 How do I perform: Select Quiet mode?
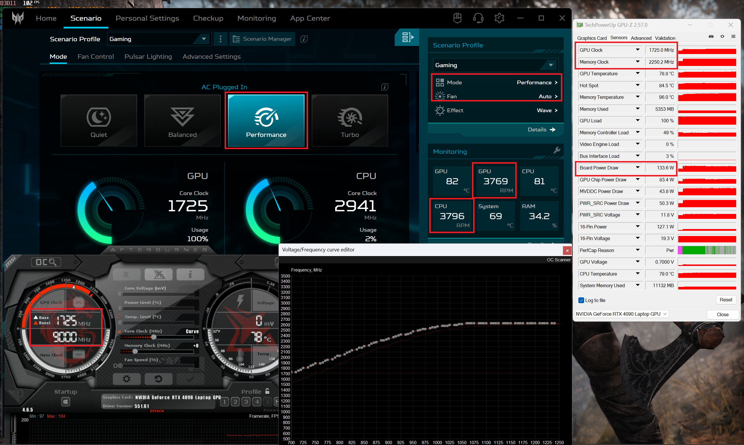[x=99, y=121]
